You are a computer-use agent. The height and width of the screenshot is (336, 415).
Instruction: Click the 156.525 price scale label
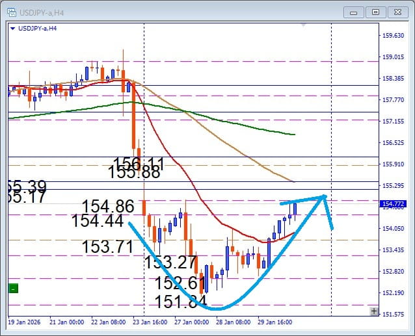[394, 142]
